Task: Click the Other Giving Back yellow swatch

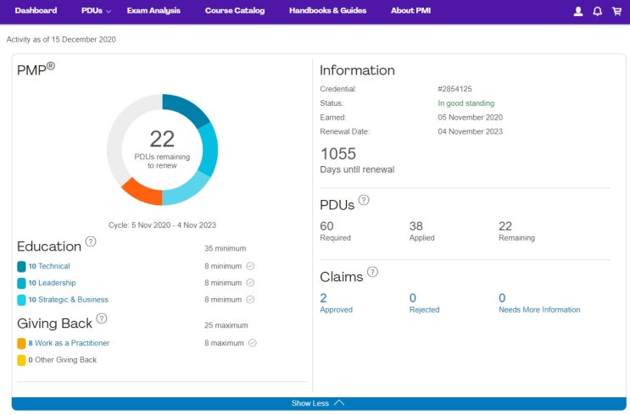Action: [x=21, y=360]
